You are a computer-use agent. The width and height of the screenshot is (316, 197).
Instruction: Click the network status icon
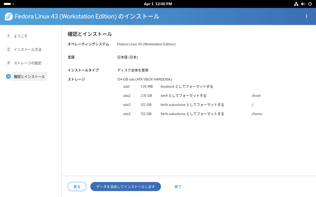(296, 4)
